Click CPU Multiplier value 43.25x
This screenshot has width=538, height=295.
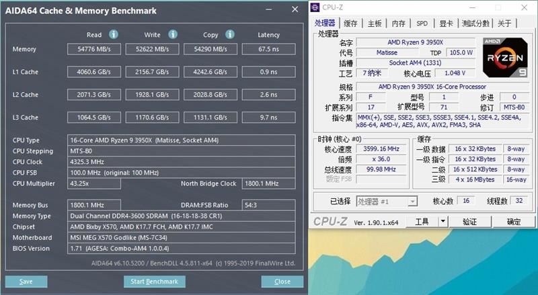[94, 183]
